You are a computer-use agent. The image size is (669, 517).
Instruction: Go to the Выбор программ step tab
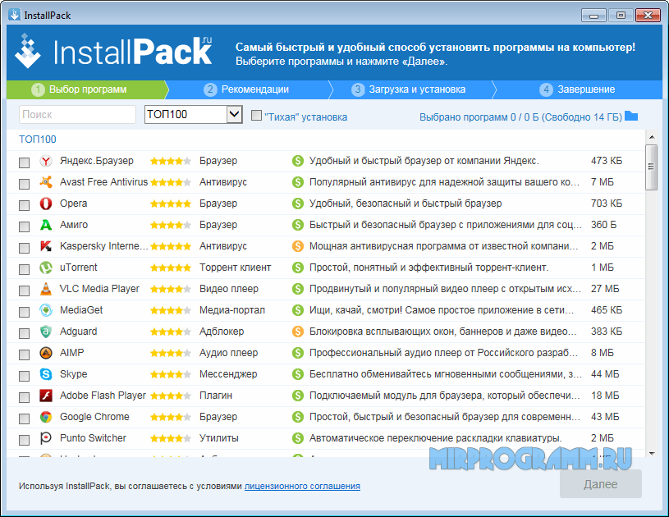pyautogui.click(x=87, y=89)
